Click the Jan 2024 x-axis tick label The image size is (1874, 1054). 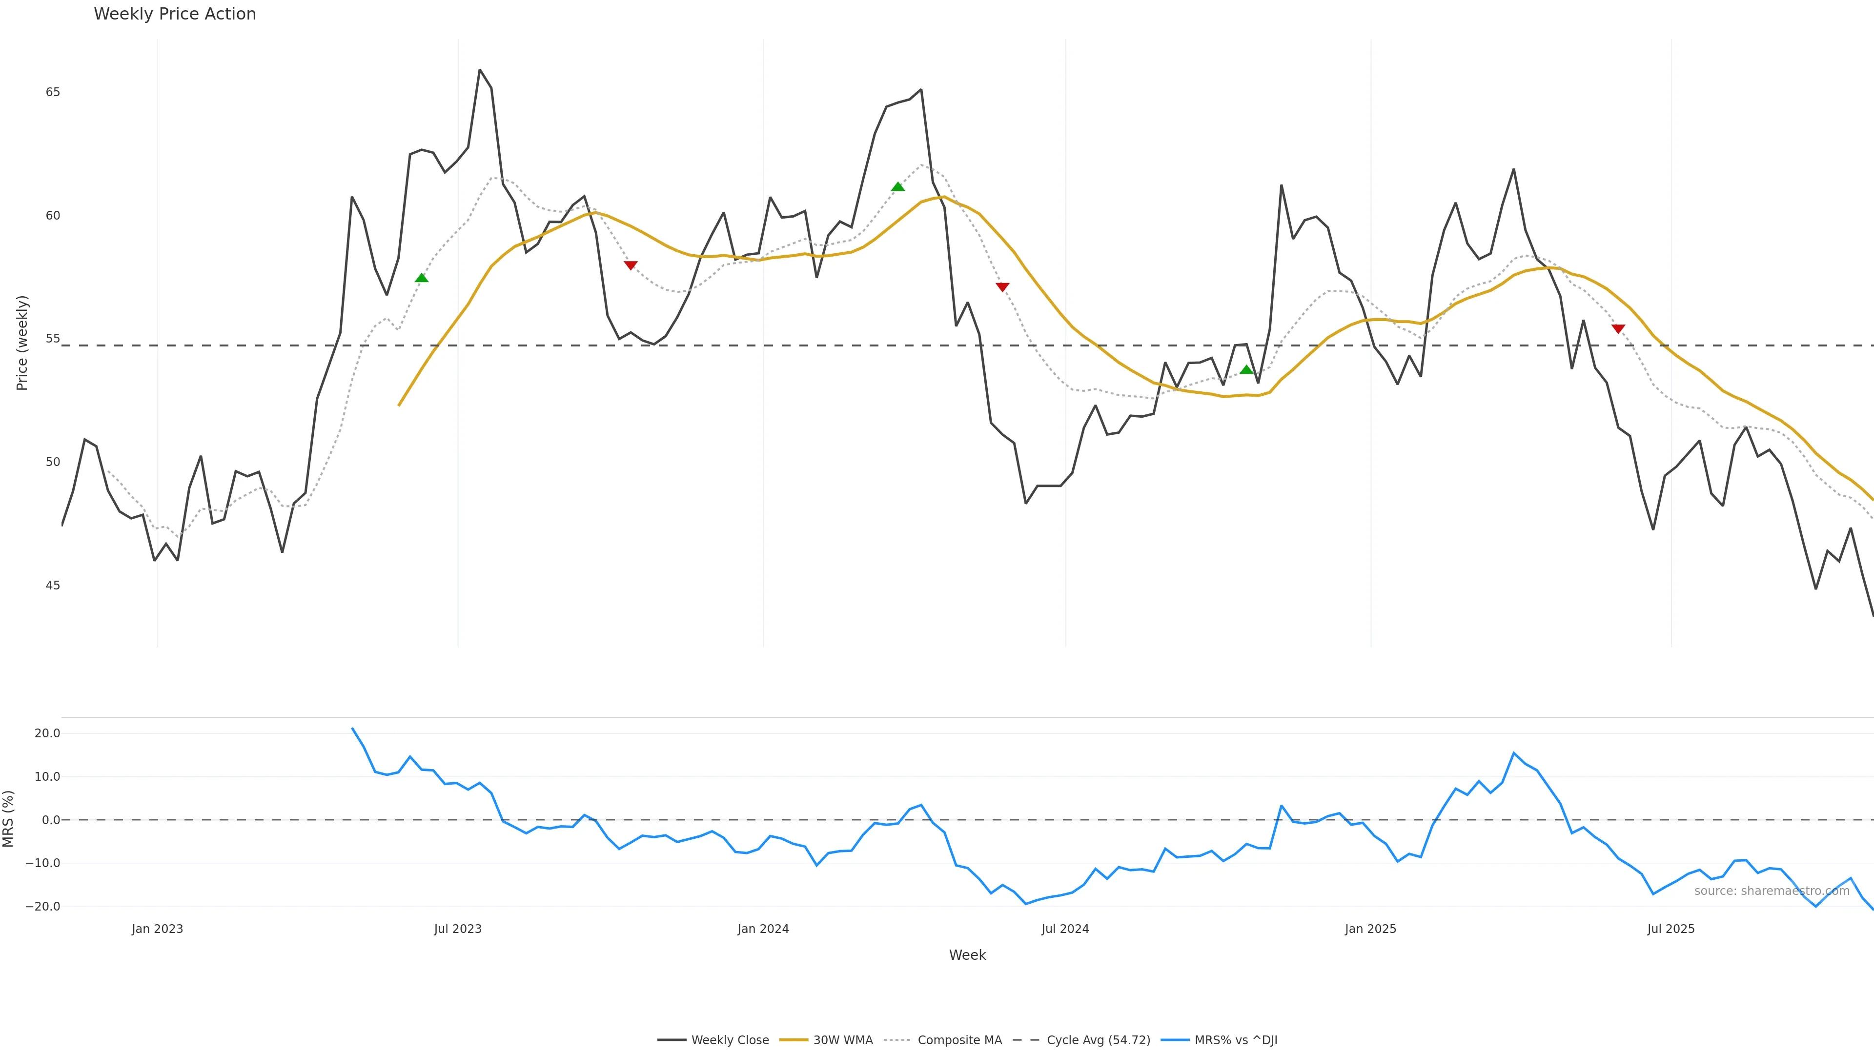tap(763, 929)
